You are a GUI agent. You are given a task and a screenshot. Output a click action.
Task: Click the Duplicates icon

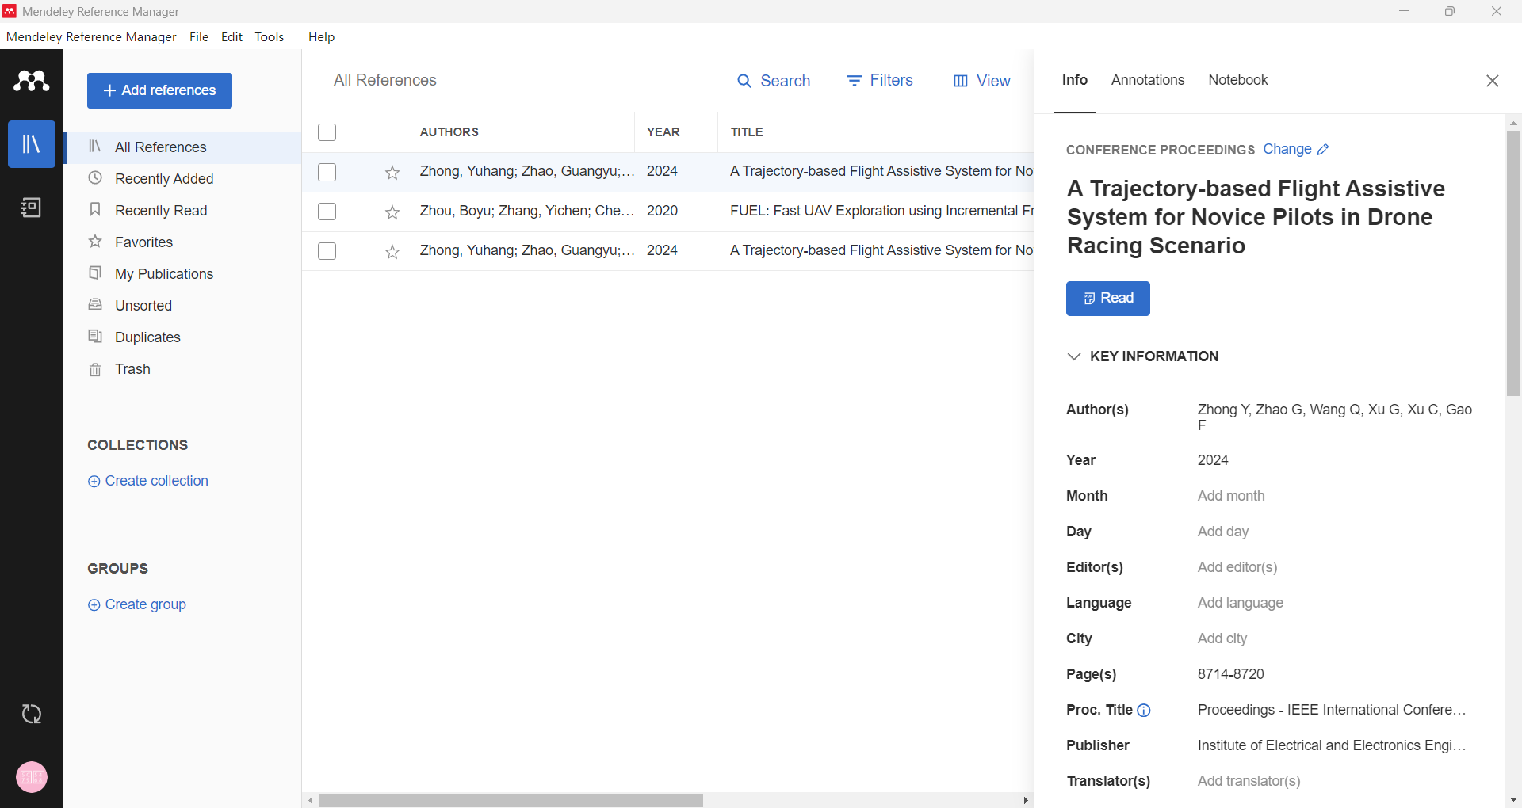click(95, 337)
